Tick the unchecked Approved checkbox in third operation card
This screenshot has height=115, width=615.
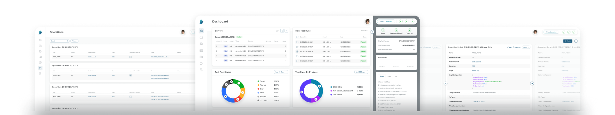coord(130,97)
